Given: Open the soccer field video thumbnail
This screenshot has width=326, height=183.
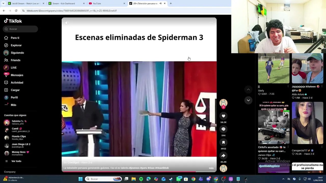Looking at the screenshot, I should [274, 68].
